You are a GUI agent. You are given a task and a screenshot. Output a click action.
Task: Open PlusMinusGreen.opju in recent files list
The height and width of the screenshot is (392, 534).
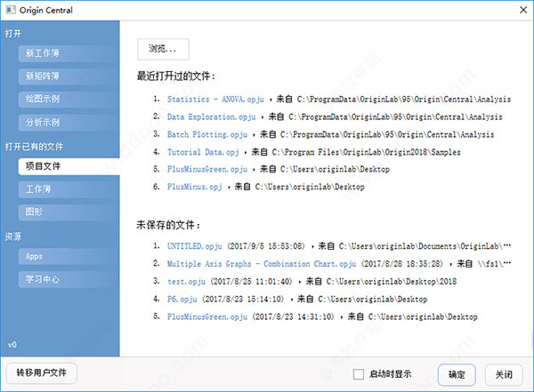point(207,170)
